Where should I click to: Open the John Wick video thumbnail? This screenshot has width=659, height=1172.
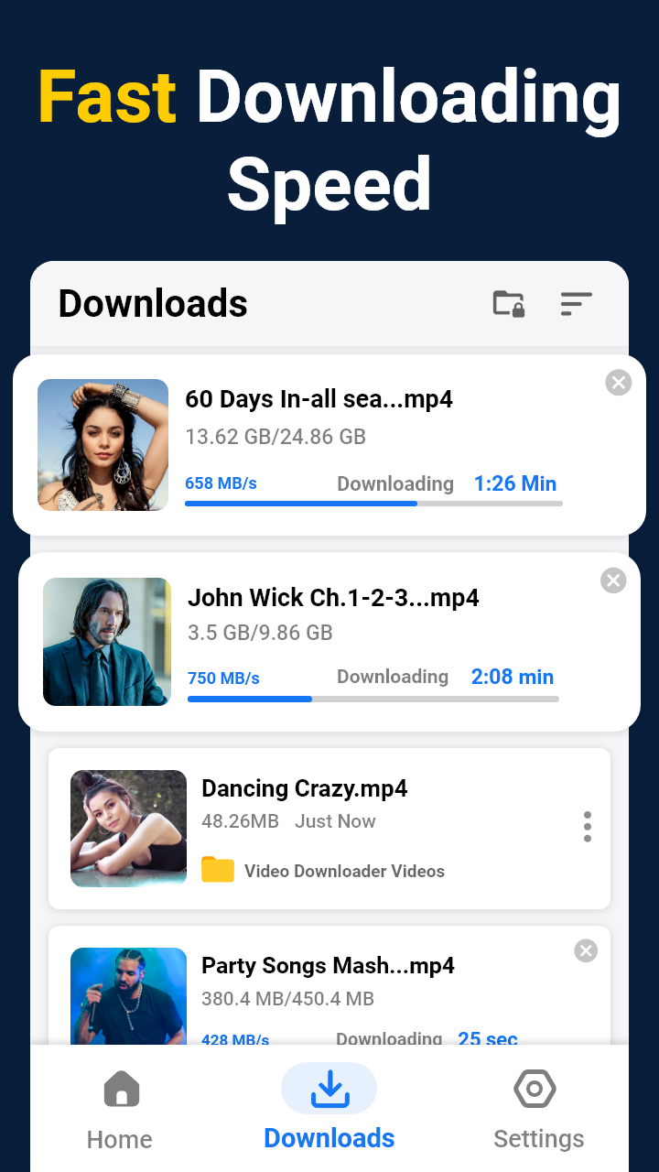click(107, 642)
